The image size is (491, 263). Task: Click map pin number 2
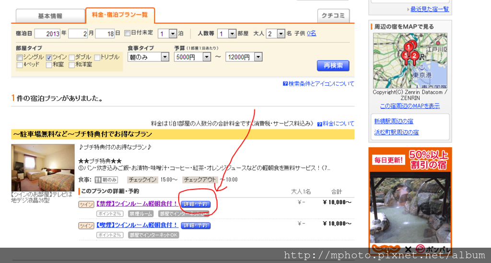coord(415,57)
